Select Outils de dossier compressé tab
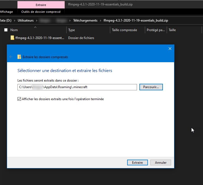This screenshot has width=203, height=185. tap(41, 12)
